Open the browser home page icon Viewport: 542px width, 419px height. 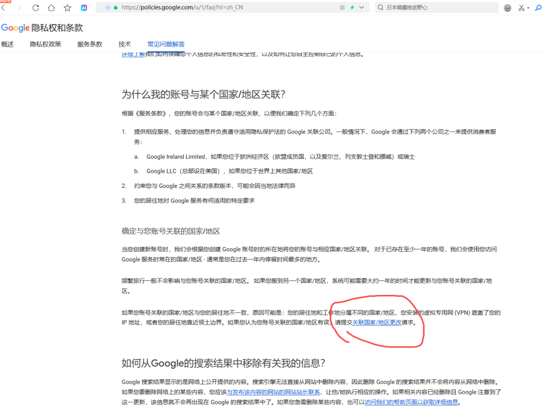52,8
